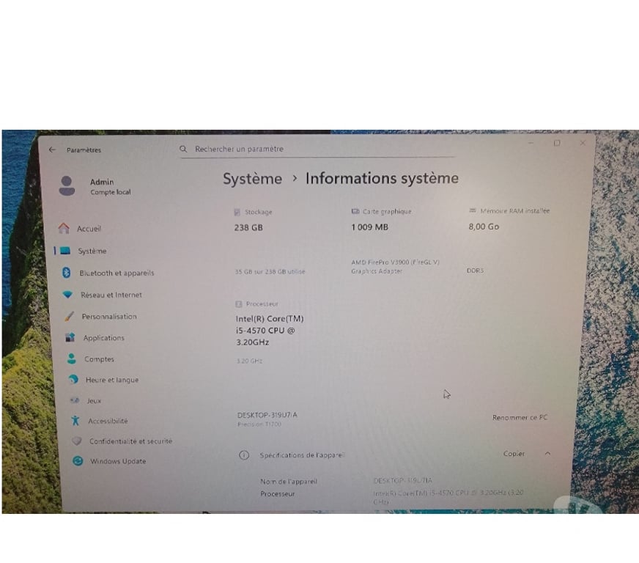Click the back arrow next to Paramètres
639x563 pixels.
51,150
